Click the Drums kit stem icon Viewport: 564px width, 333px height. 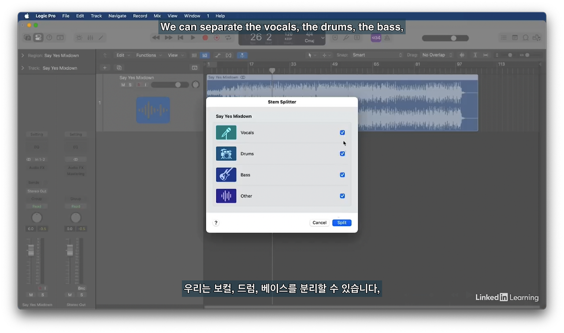pos(226,154)
